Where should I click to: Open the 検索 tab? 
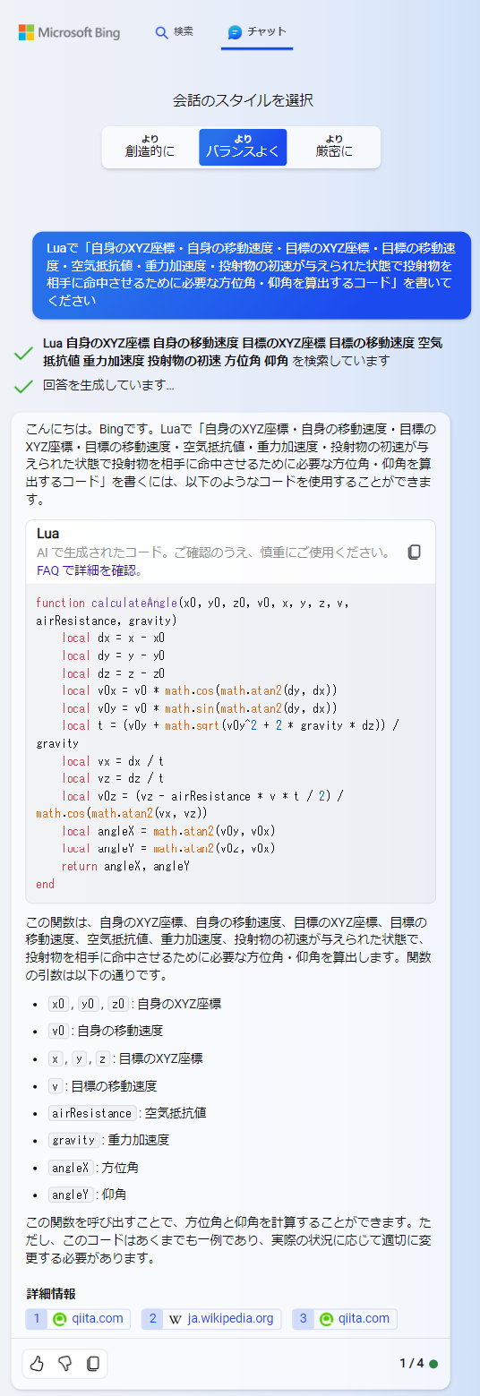point(174,32)
